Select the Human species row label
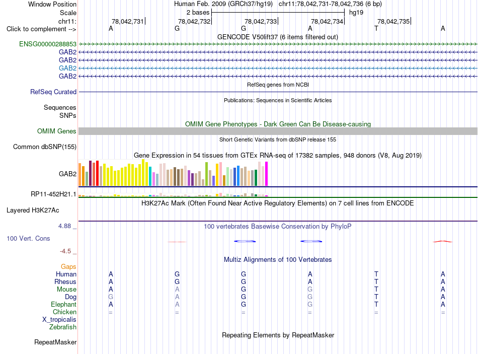 click(66, 274)
